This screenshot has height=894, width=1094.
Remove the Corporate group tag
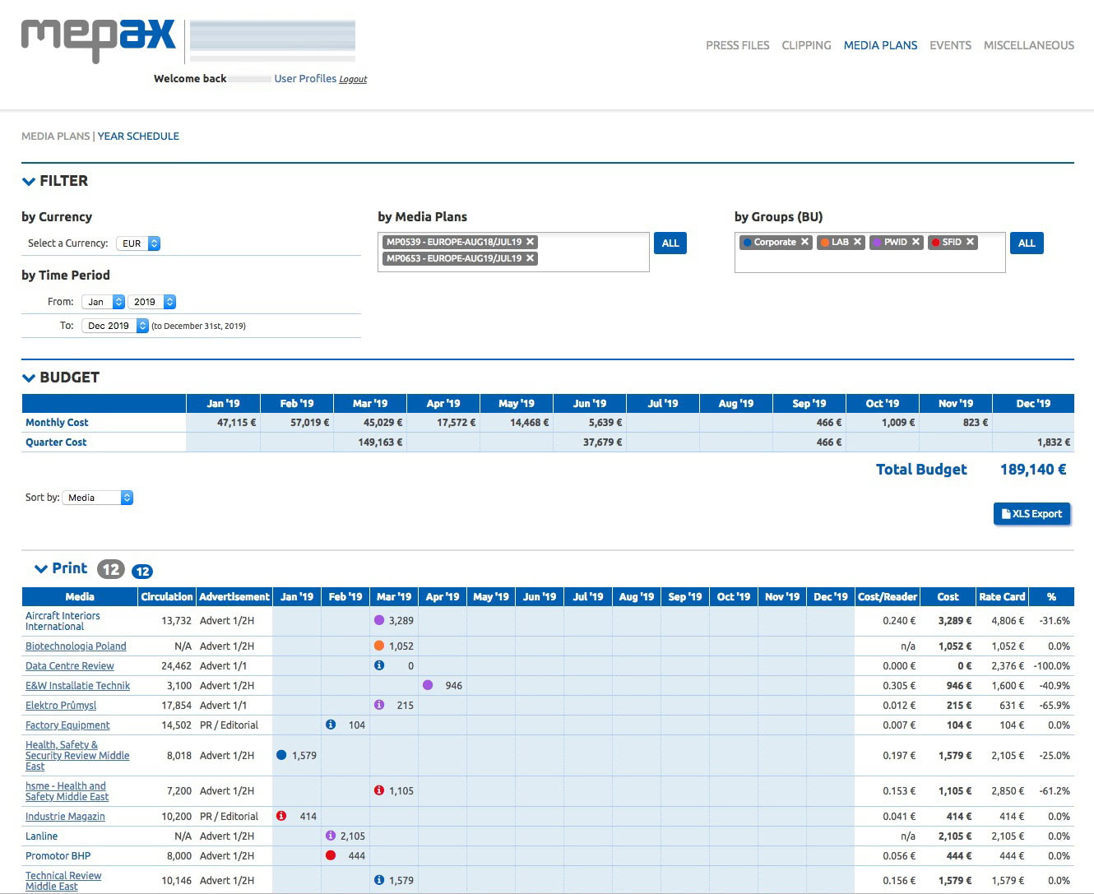click(805, 242)
